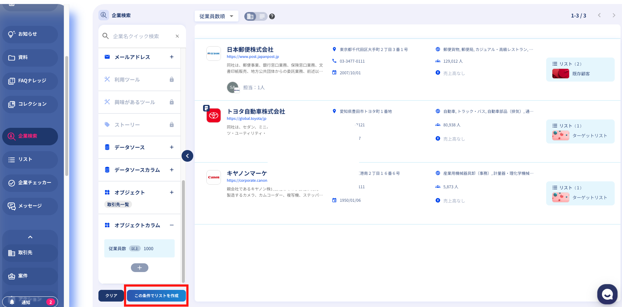Click この条件でリストを作成 button
The height and width of the screenshot is (307, 622).
(x=156, y=296)
